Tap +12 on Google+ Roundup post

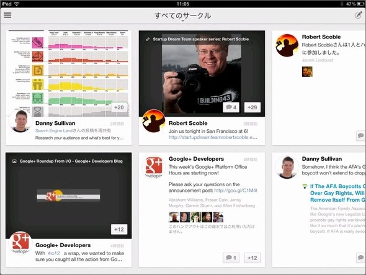(119, 230)
